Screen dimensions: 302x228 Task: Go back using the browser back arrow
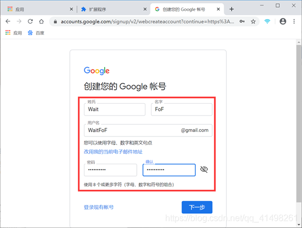(x=8, y=21)
